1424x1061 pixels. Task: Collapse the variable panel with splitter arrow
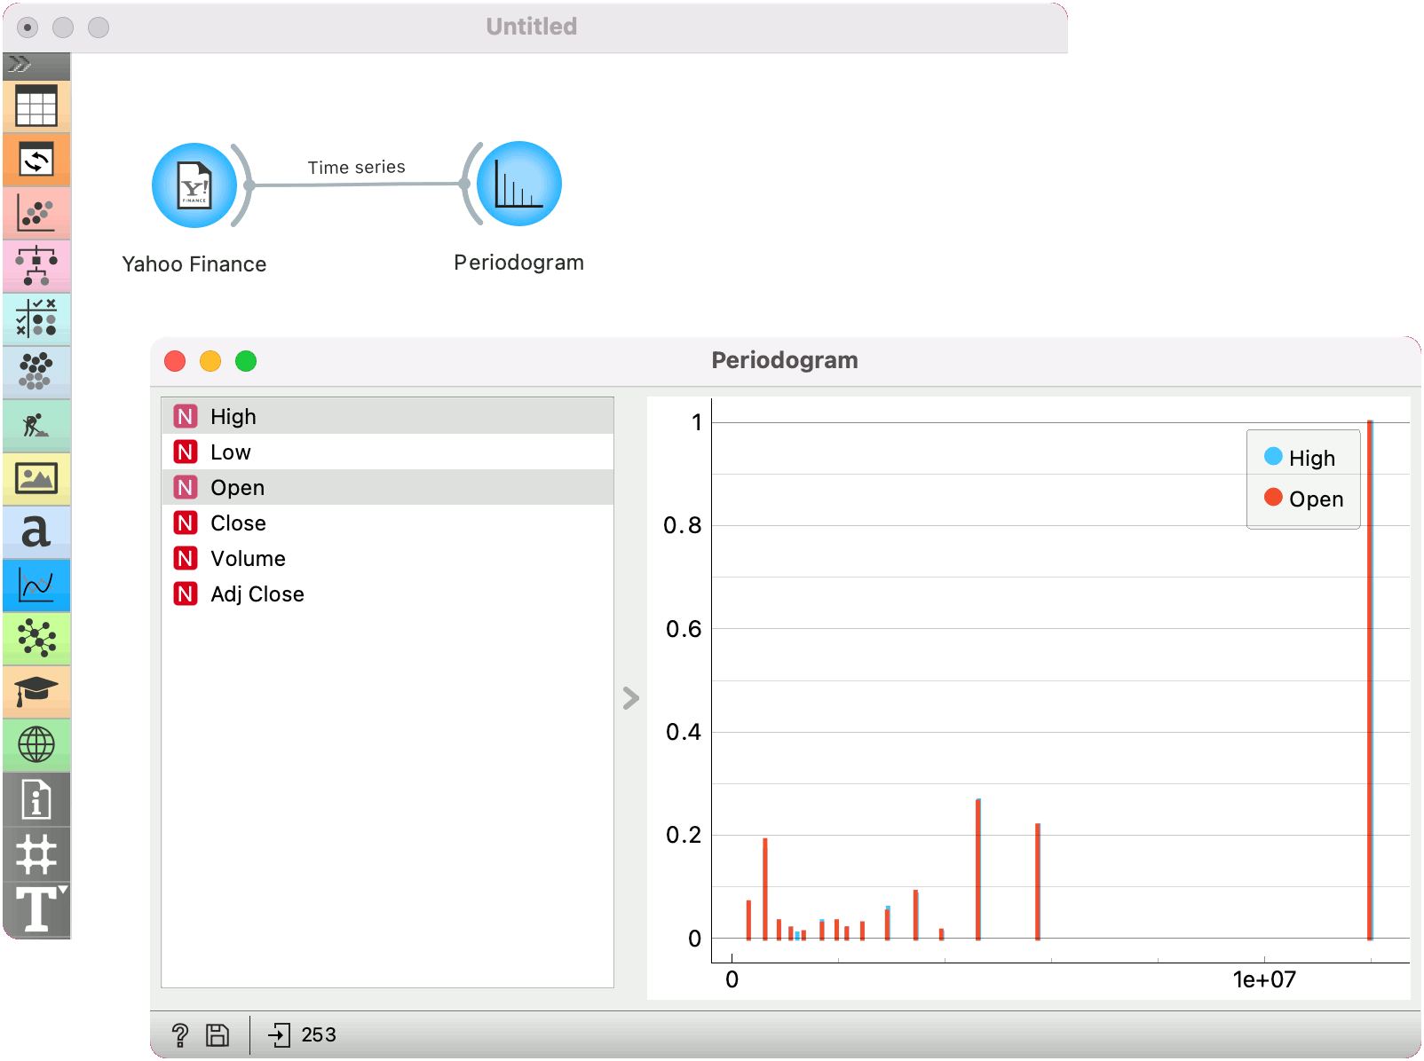(x=631, y=698)
